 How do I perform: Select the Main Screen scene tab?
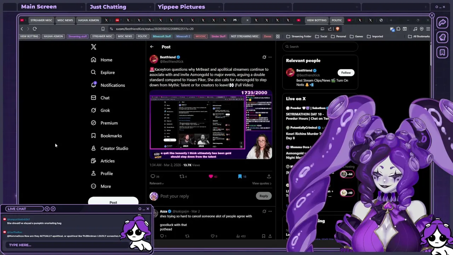(x=51, y=7)
